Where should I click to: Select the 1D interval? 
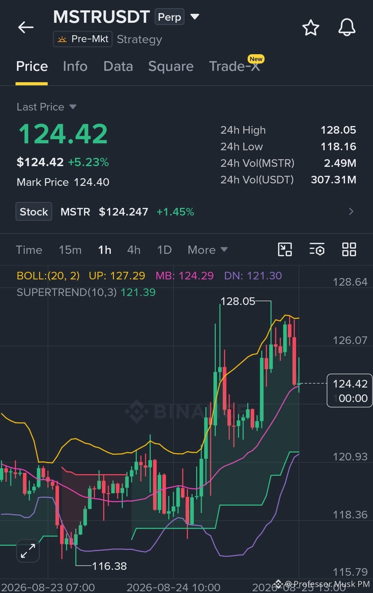[x=164, y=250]
